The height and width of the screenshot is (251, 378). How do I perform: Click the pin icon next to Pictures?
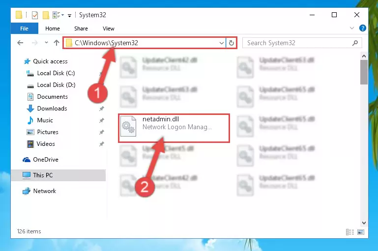click(x=101, y=132)
